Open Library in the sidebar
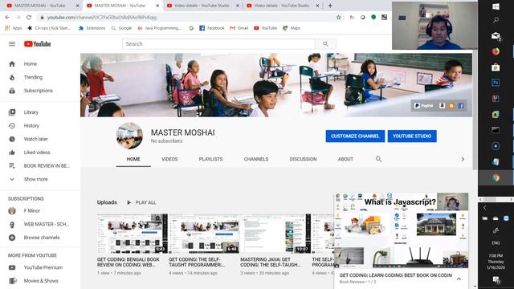Image resolution: width=514 pixels, height=289 pixels. (x=31, y=112)
